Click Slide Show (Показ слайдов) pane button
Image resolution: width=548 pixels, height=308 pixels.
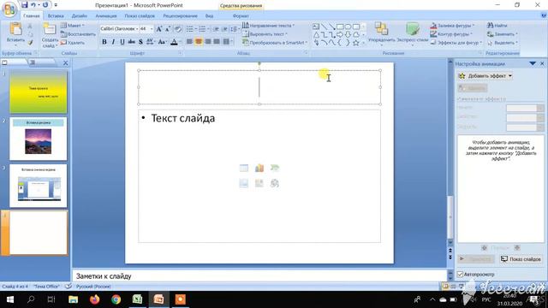tap(521, 259)
